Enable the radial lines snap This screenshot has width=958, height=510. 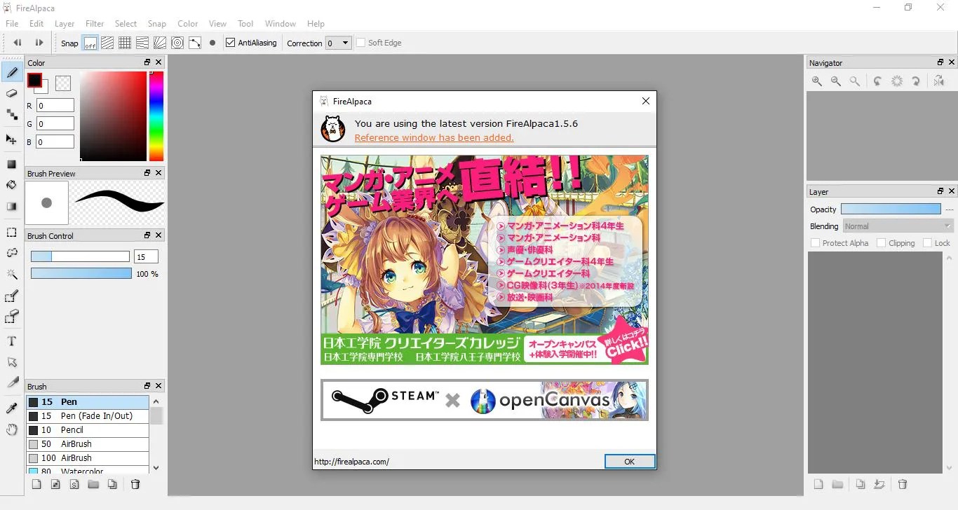click(x=160, y=43)
